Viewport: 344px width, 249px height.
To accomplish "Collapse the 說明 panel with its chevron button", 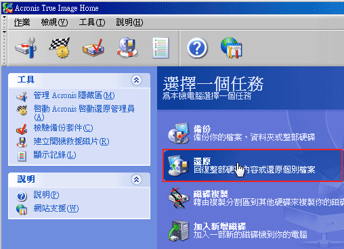I will [136, 180].
